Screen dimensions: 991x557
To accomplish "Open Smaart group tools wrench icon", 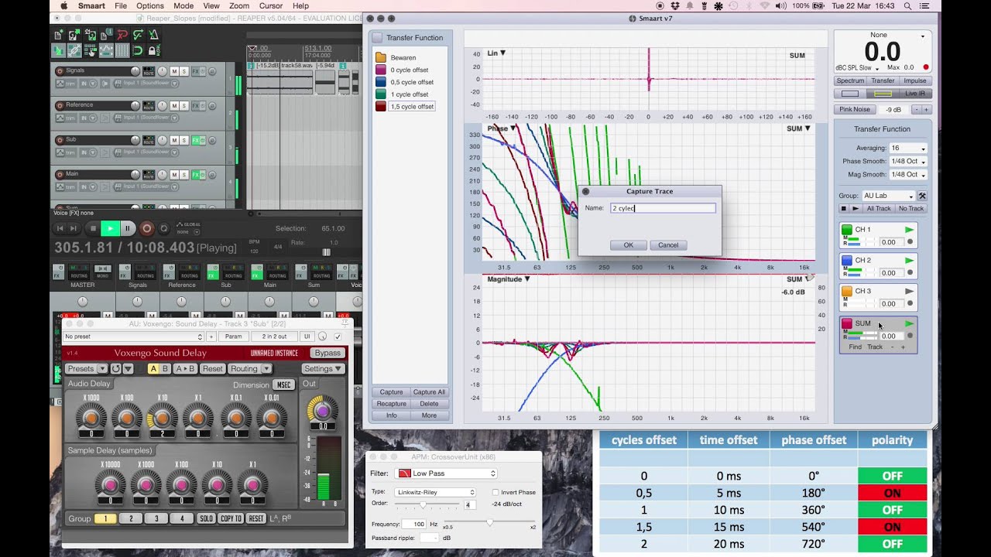I will point(922,196).
